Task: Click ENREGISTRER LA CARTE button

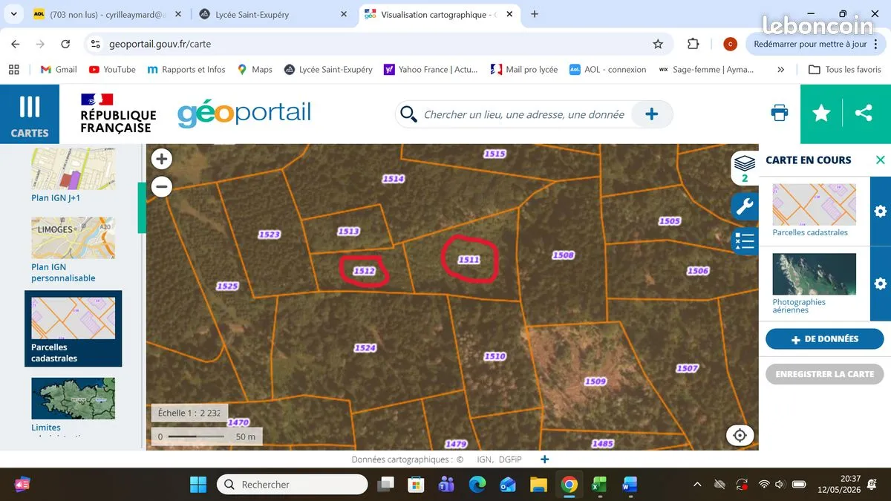Action: [824, 374]
